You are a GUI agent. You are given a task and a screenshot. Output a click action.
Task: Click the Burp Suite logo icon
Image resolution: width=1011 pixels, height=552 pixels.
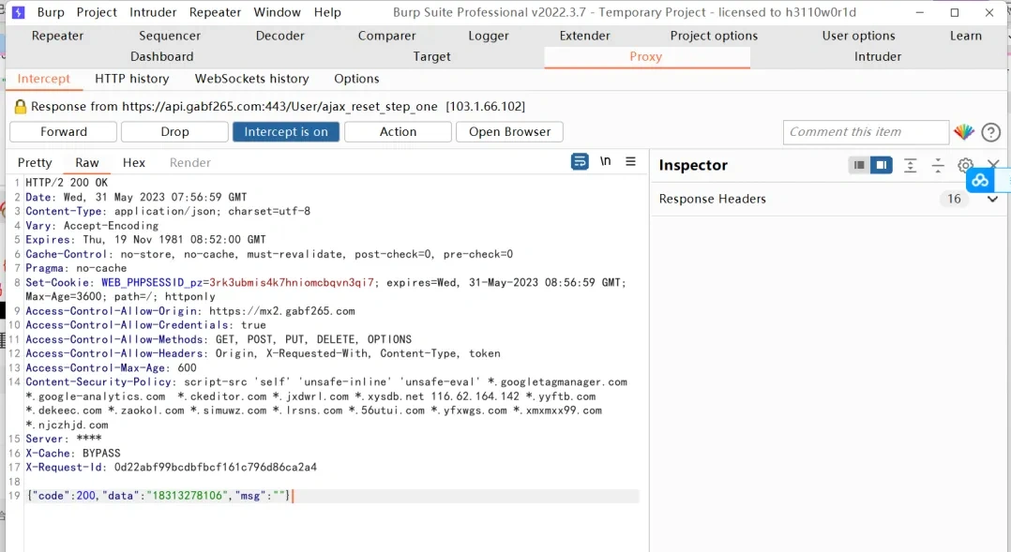[18, 12]
